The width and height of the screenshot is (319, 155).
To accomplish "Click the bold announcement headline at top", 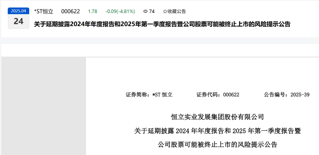I will 162,25.
